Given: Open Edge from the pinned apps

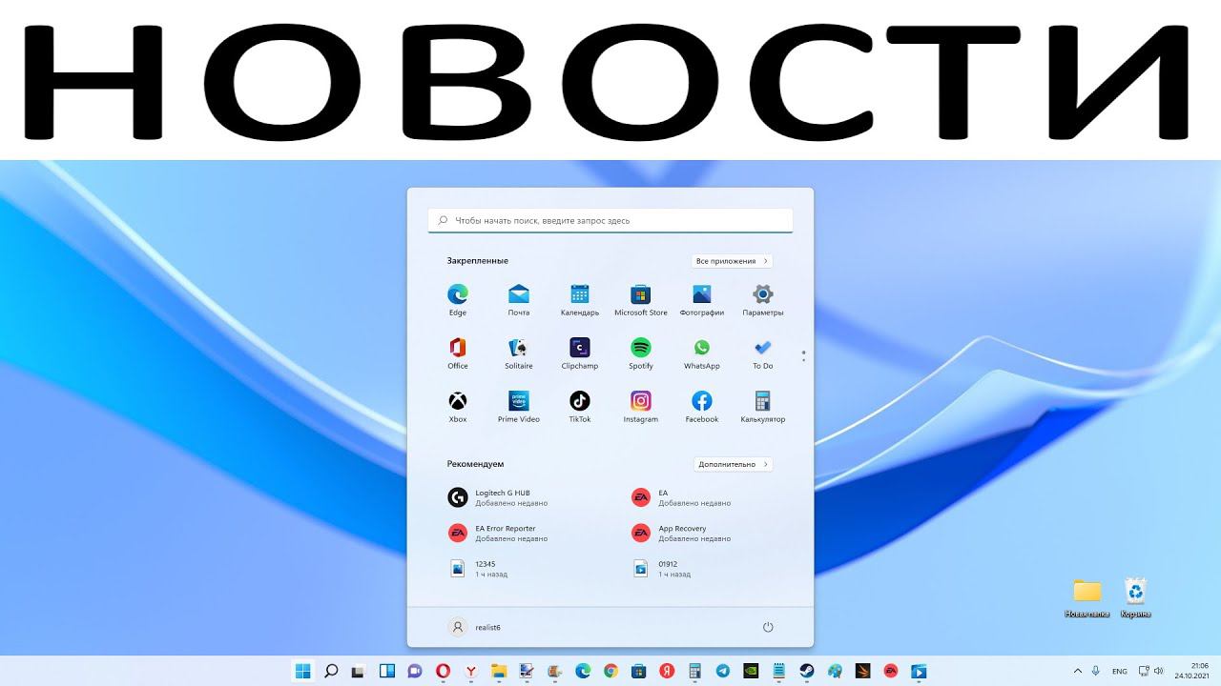Looking at the screenshot, I should [458, 299].
